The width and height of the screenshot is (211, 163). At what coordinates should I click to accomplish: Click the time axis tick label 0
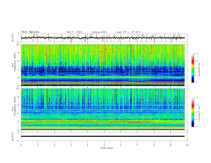click(x=21, y=145)
